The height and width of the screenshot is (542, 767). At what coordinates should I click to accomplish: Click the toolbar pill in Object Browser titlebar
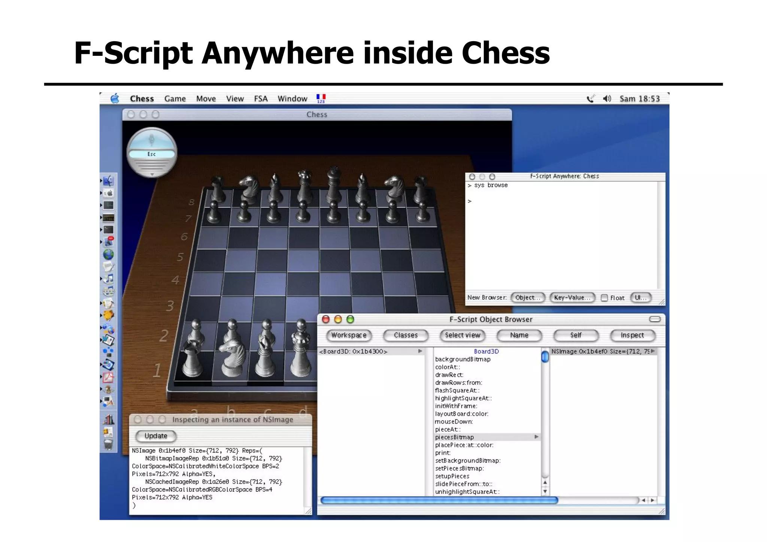coord(655,319)
